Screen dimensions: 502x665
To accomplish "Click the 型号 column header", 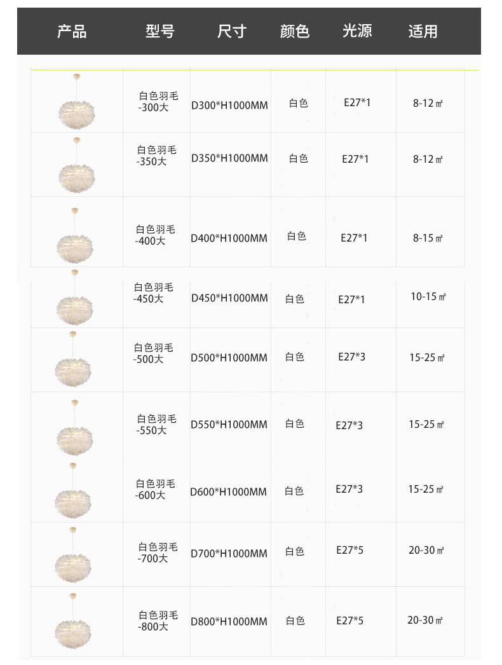I will click(x=160, y=31).
